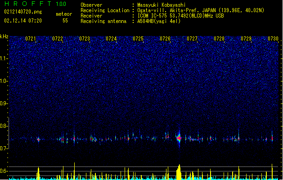
Task: Click the 0726 time marker
Action: 165,39
